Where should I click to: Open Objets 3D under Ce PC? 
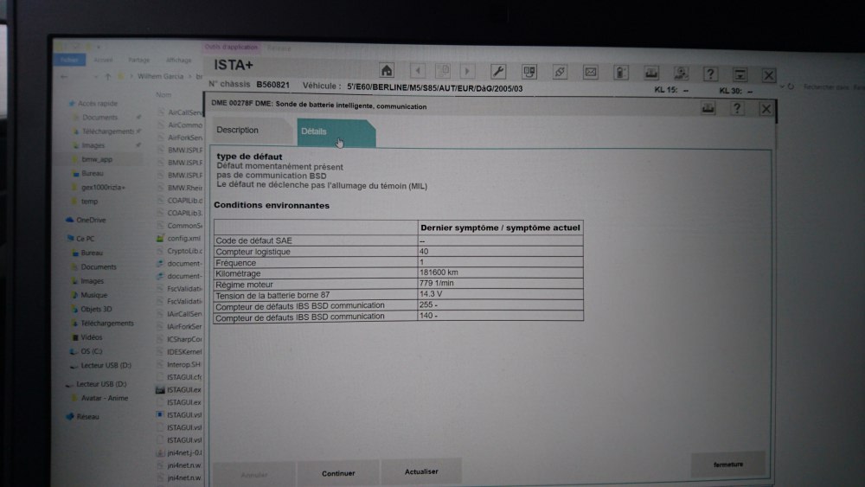[x=96, y=309]
